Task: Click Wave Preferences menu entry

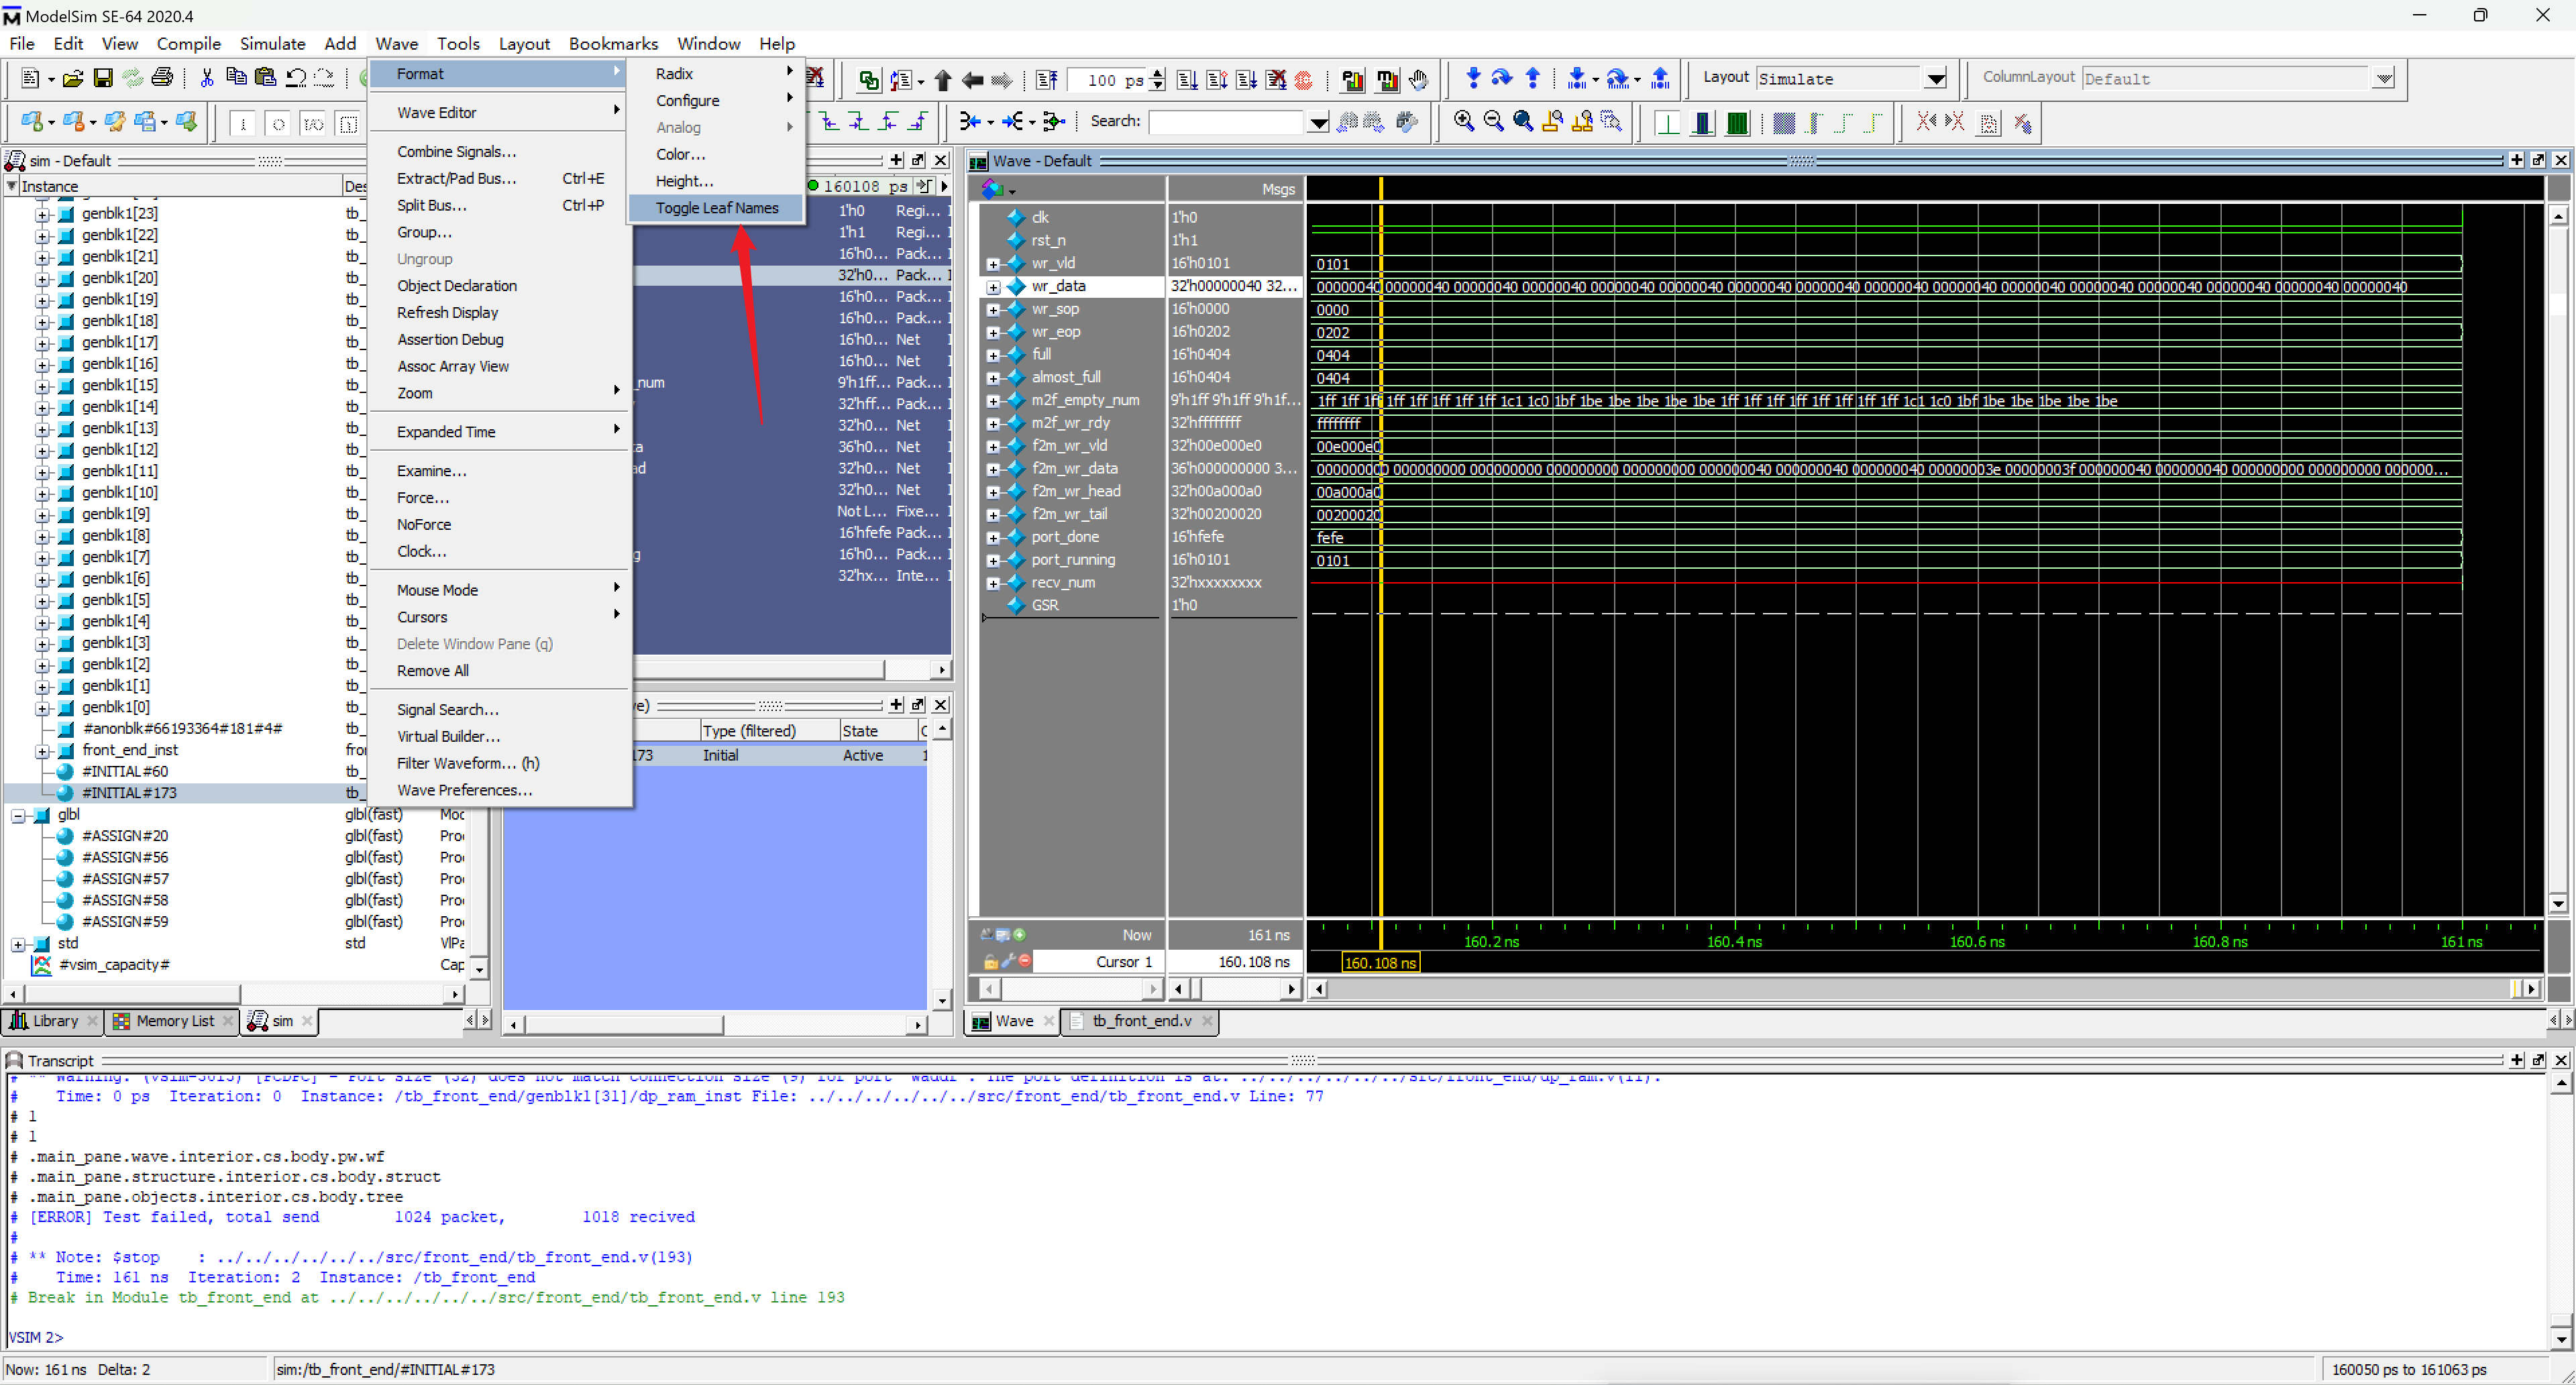Action: [464, 790]
